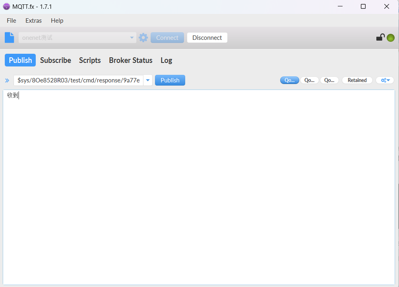Viewport: 399px width, 287px height.
Task: Open the Extras menu
Action: [x=34, y=21]
